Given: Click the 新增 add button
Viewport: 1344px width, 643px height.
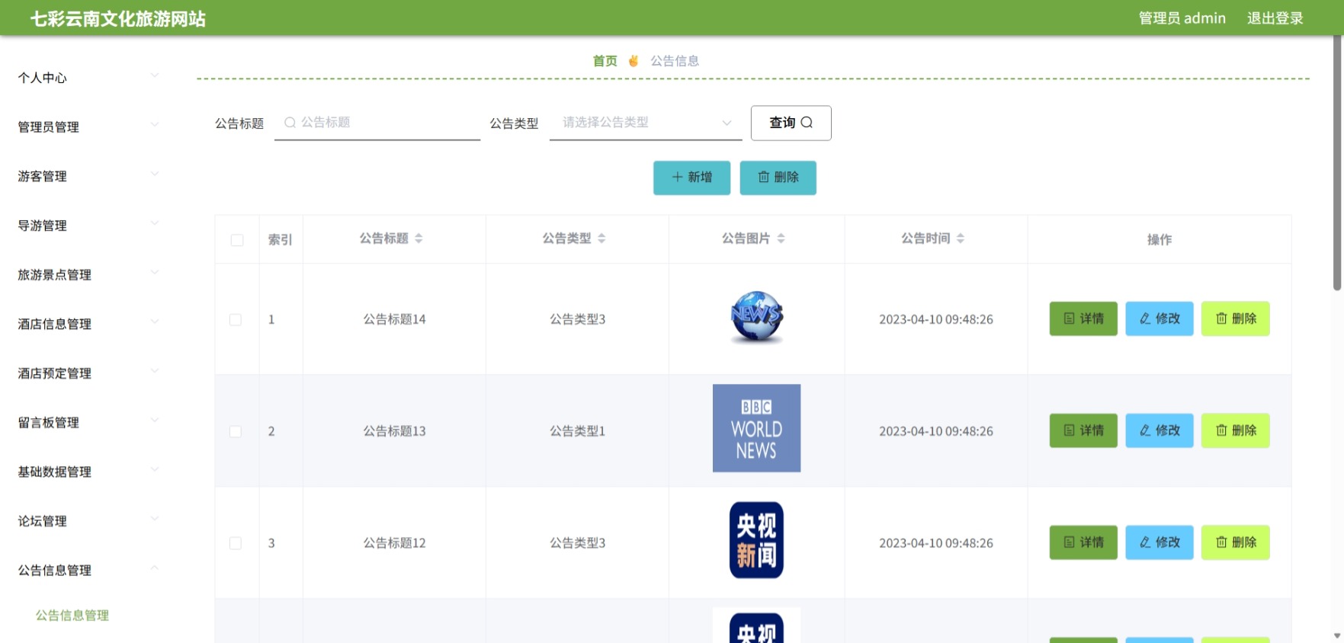Looking at the screenshot, I should [691, 178].
